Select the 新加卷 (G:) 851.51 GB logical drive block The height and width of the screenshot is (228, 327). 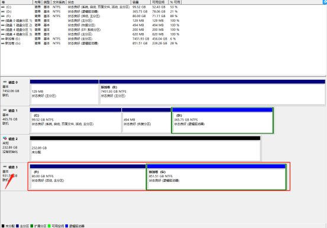pyautogui.click(x=216, y=177)
